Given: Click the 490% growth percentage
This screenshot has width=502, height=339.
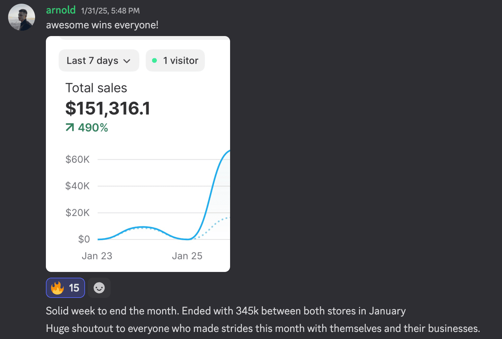Looking at the screenshot, I should [93, 127].
